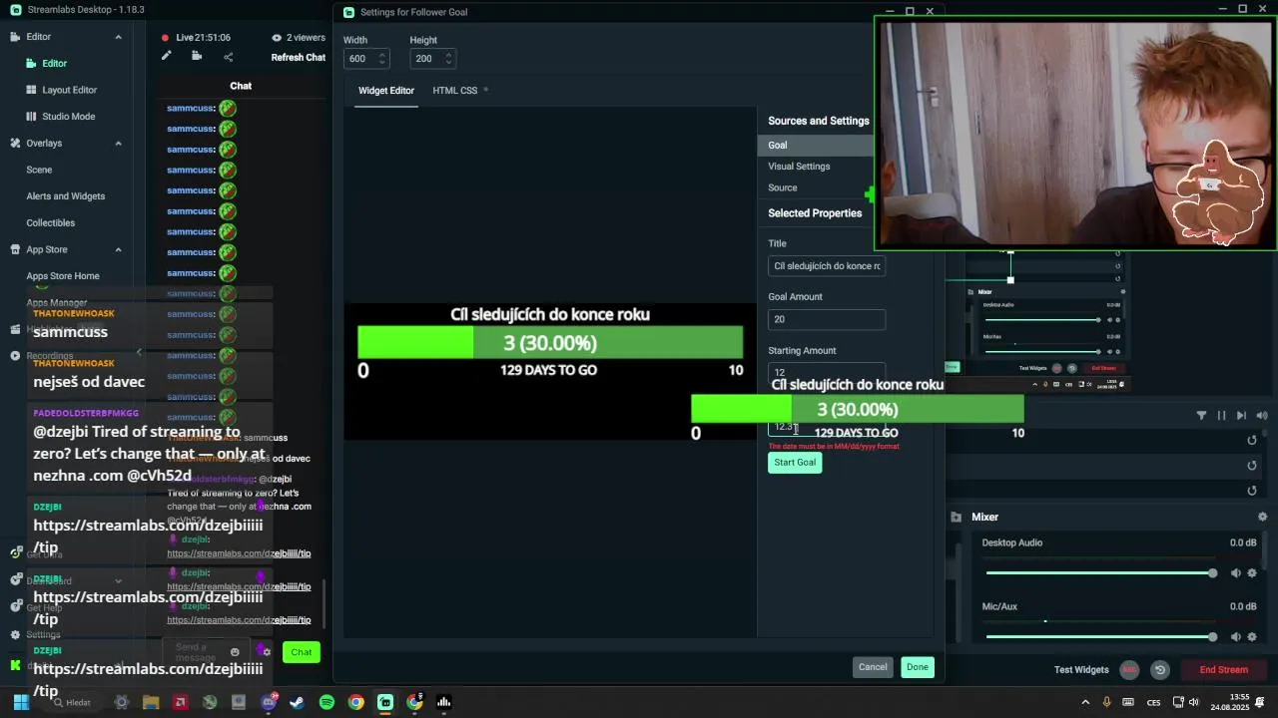Click the Goal Amount input field
This screenshot has width=1278, height=718.
coord(827,319)
